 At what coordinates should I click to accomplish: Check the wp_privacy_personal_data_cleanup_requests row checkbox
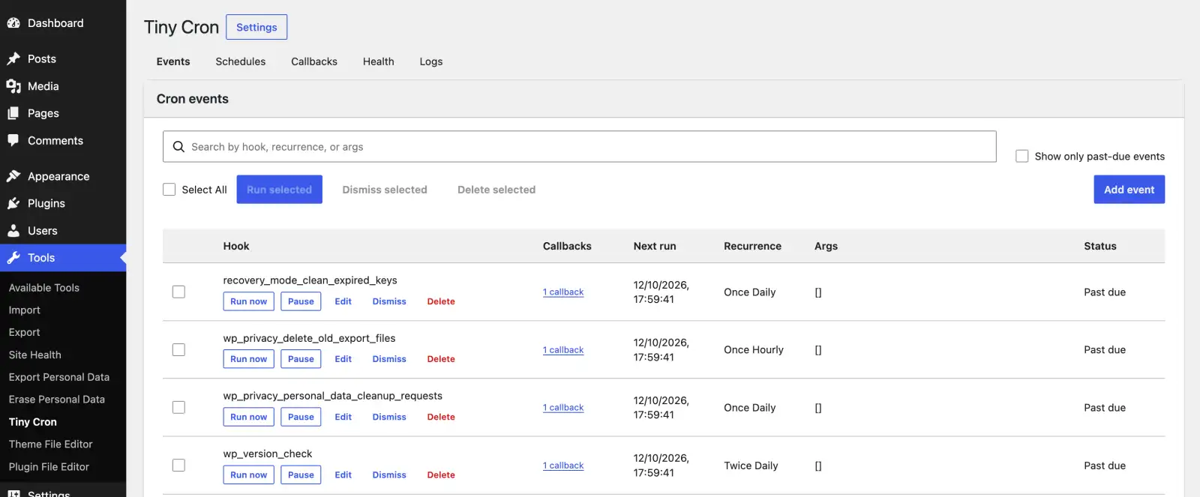click(178, 407)
